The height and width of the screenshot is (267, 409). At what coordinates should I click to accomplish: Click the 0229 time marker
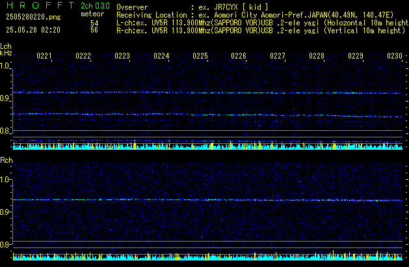click(x=356, y=56)
